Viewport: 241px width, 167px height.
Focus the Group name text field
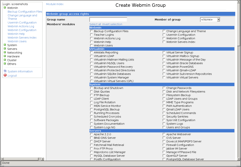(108, 20)
